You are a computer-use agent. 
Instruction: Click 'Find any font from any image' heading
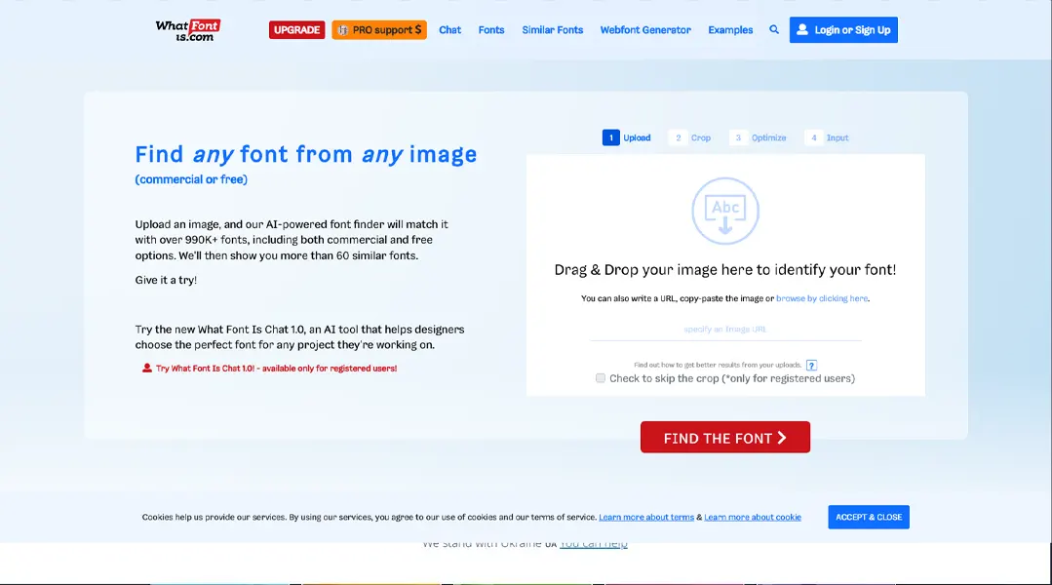pos(306,154)
